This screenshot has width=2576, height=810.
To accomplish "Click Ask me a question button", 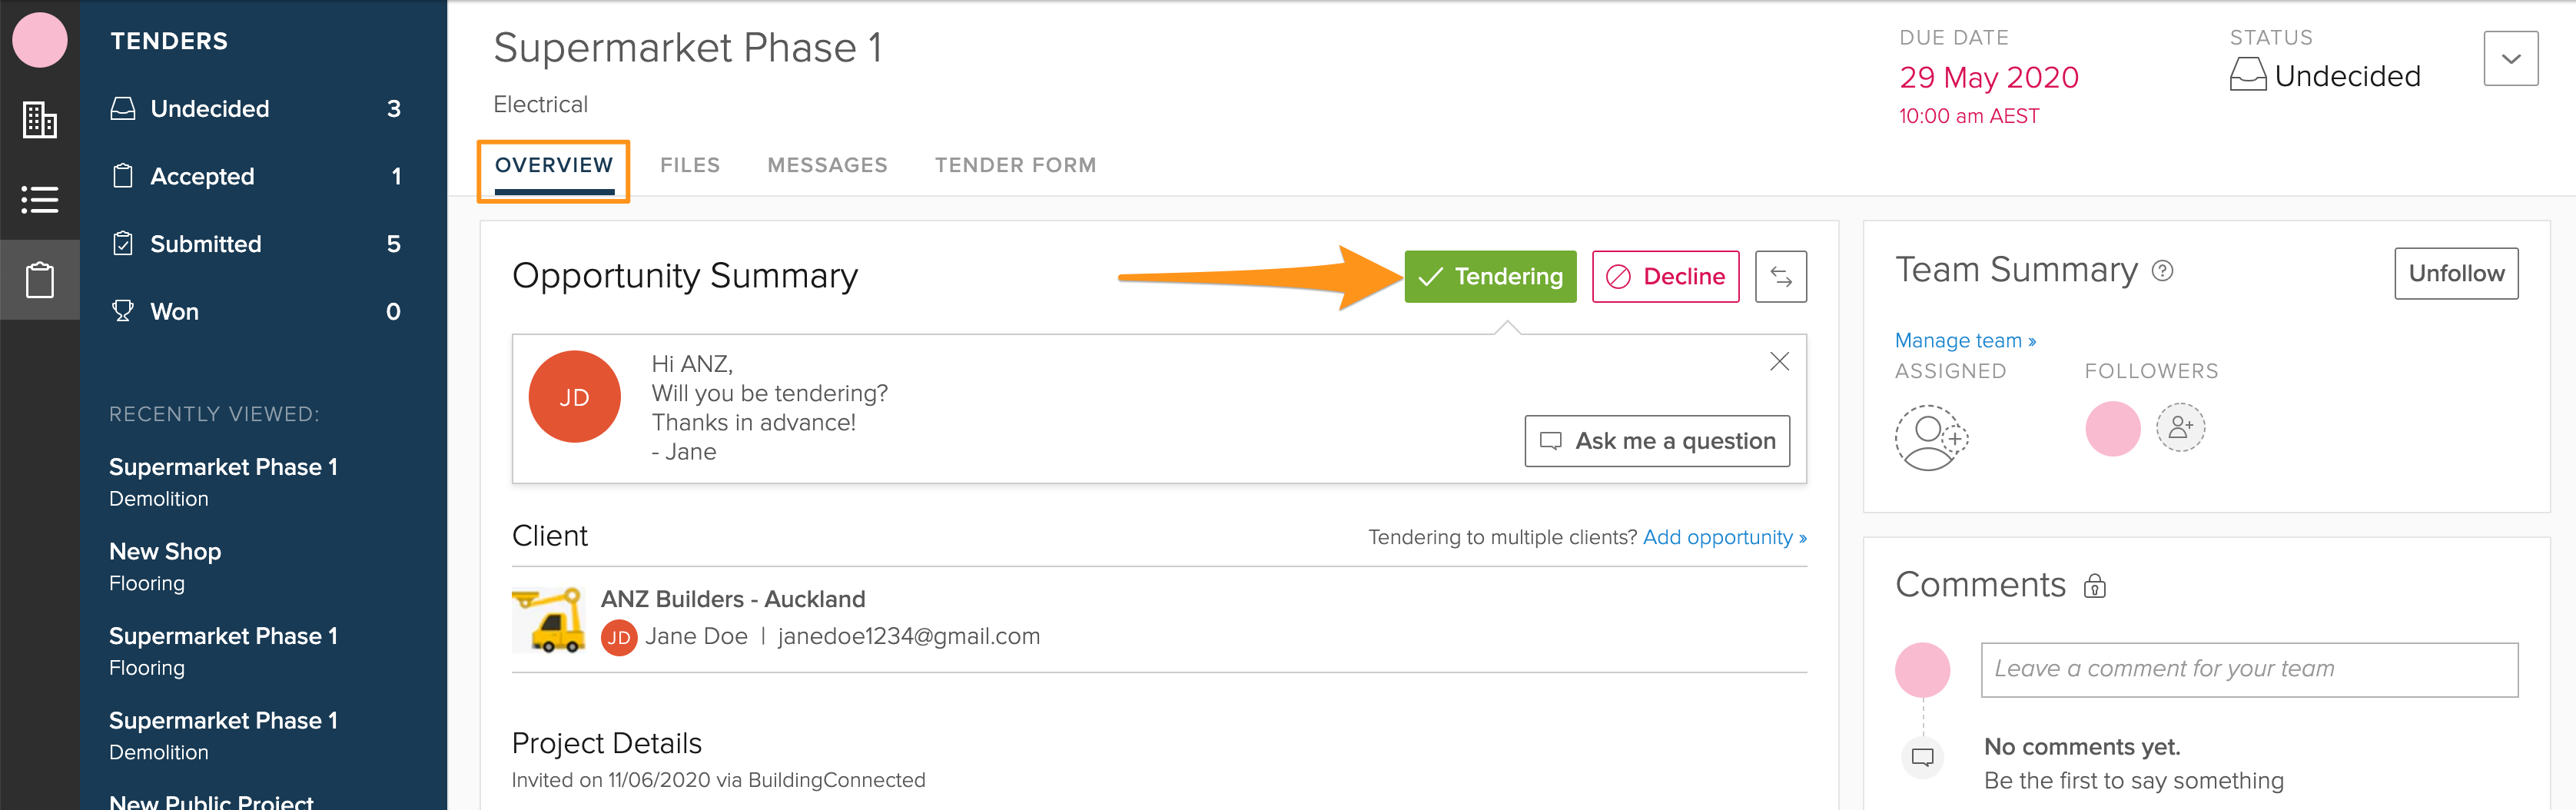I will pos(1657,441).
